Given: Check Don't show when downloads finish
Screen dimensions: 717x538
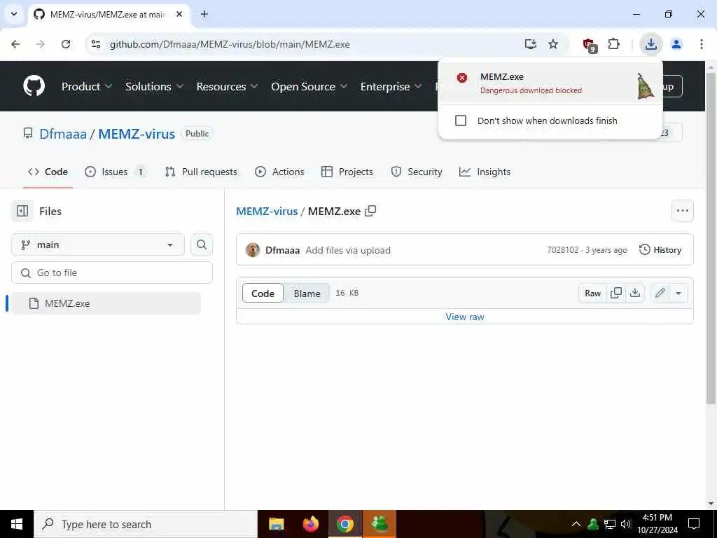Looking at the screenshot, I should 461,120.
